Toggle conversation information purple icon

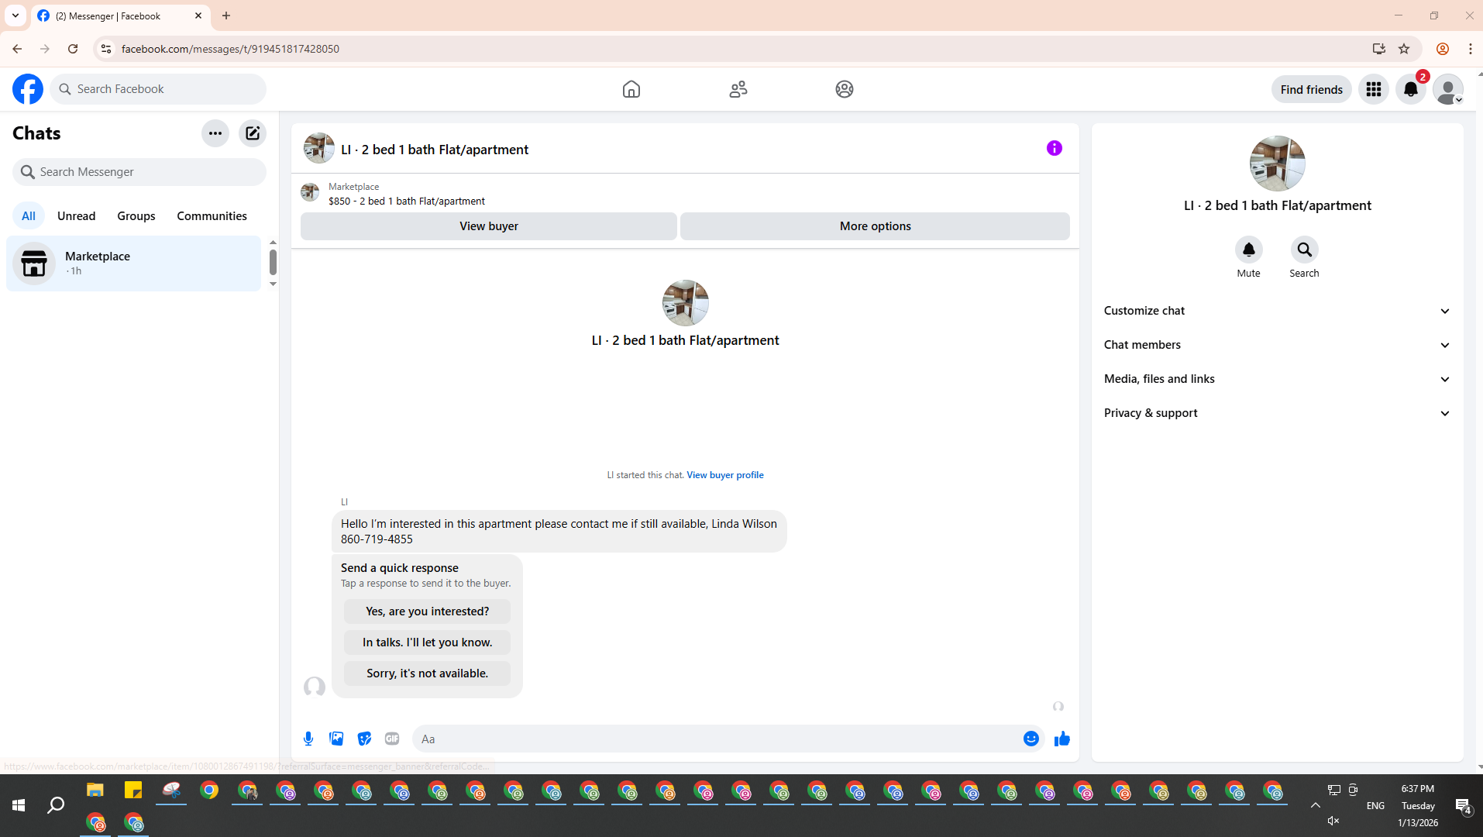coord(1055,148)
